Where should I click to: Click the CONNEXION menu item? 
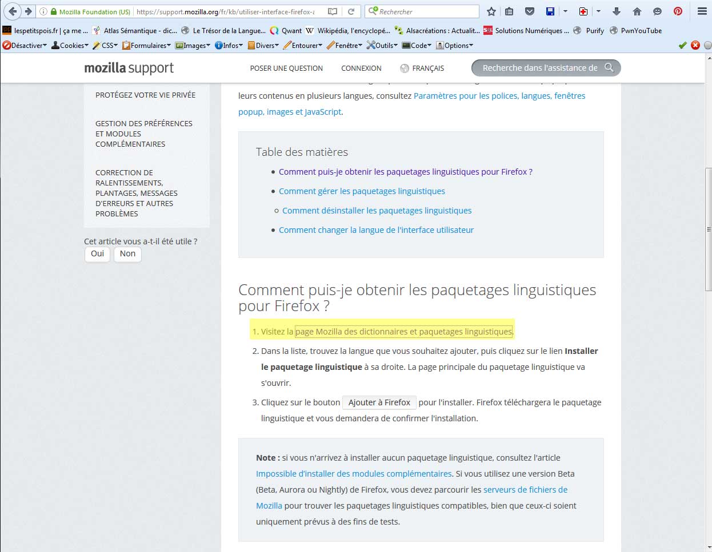361,69
